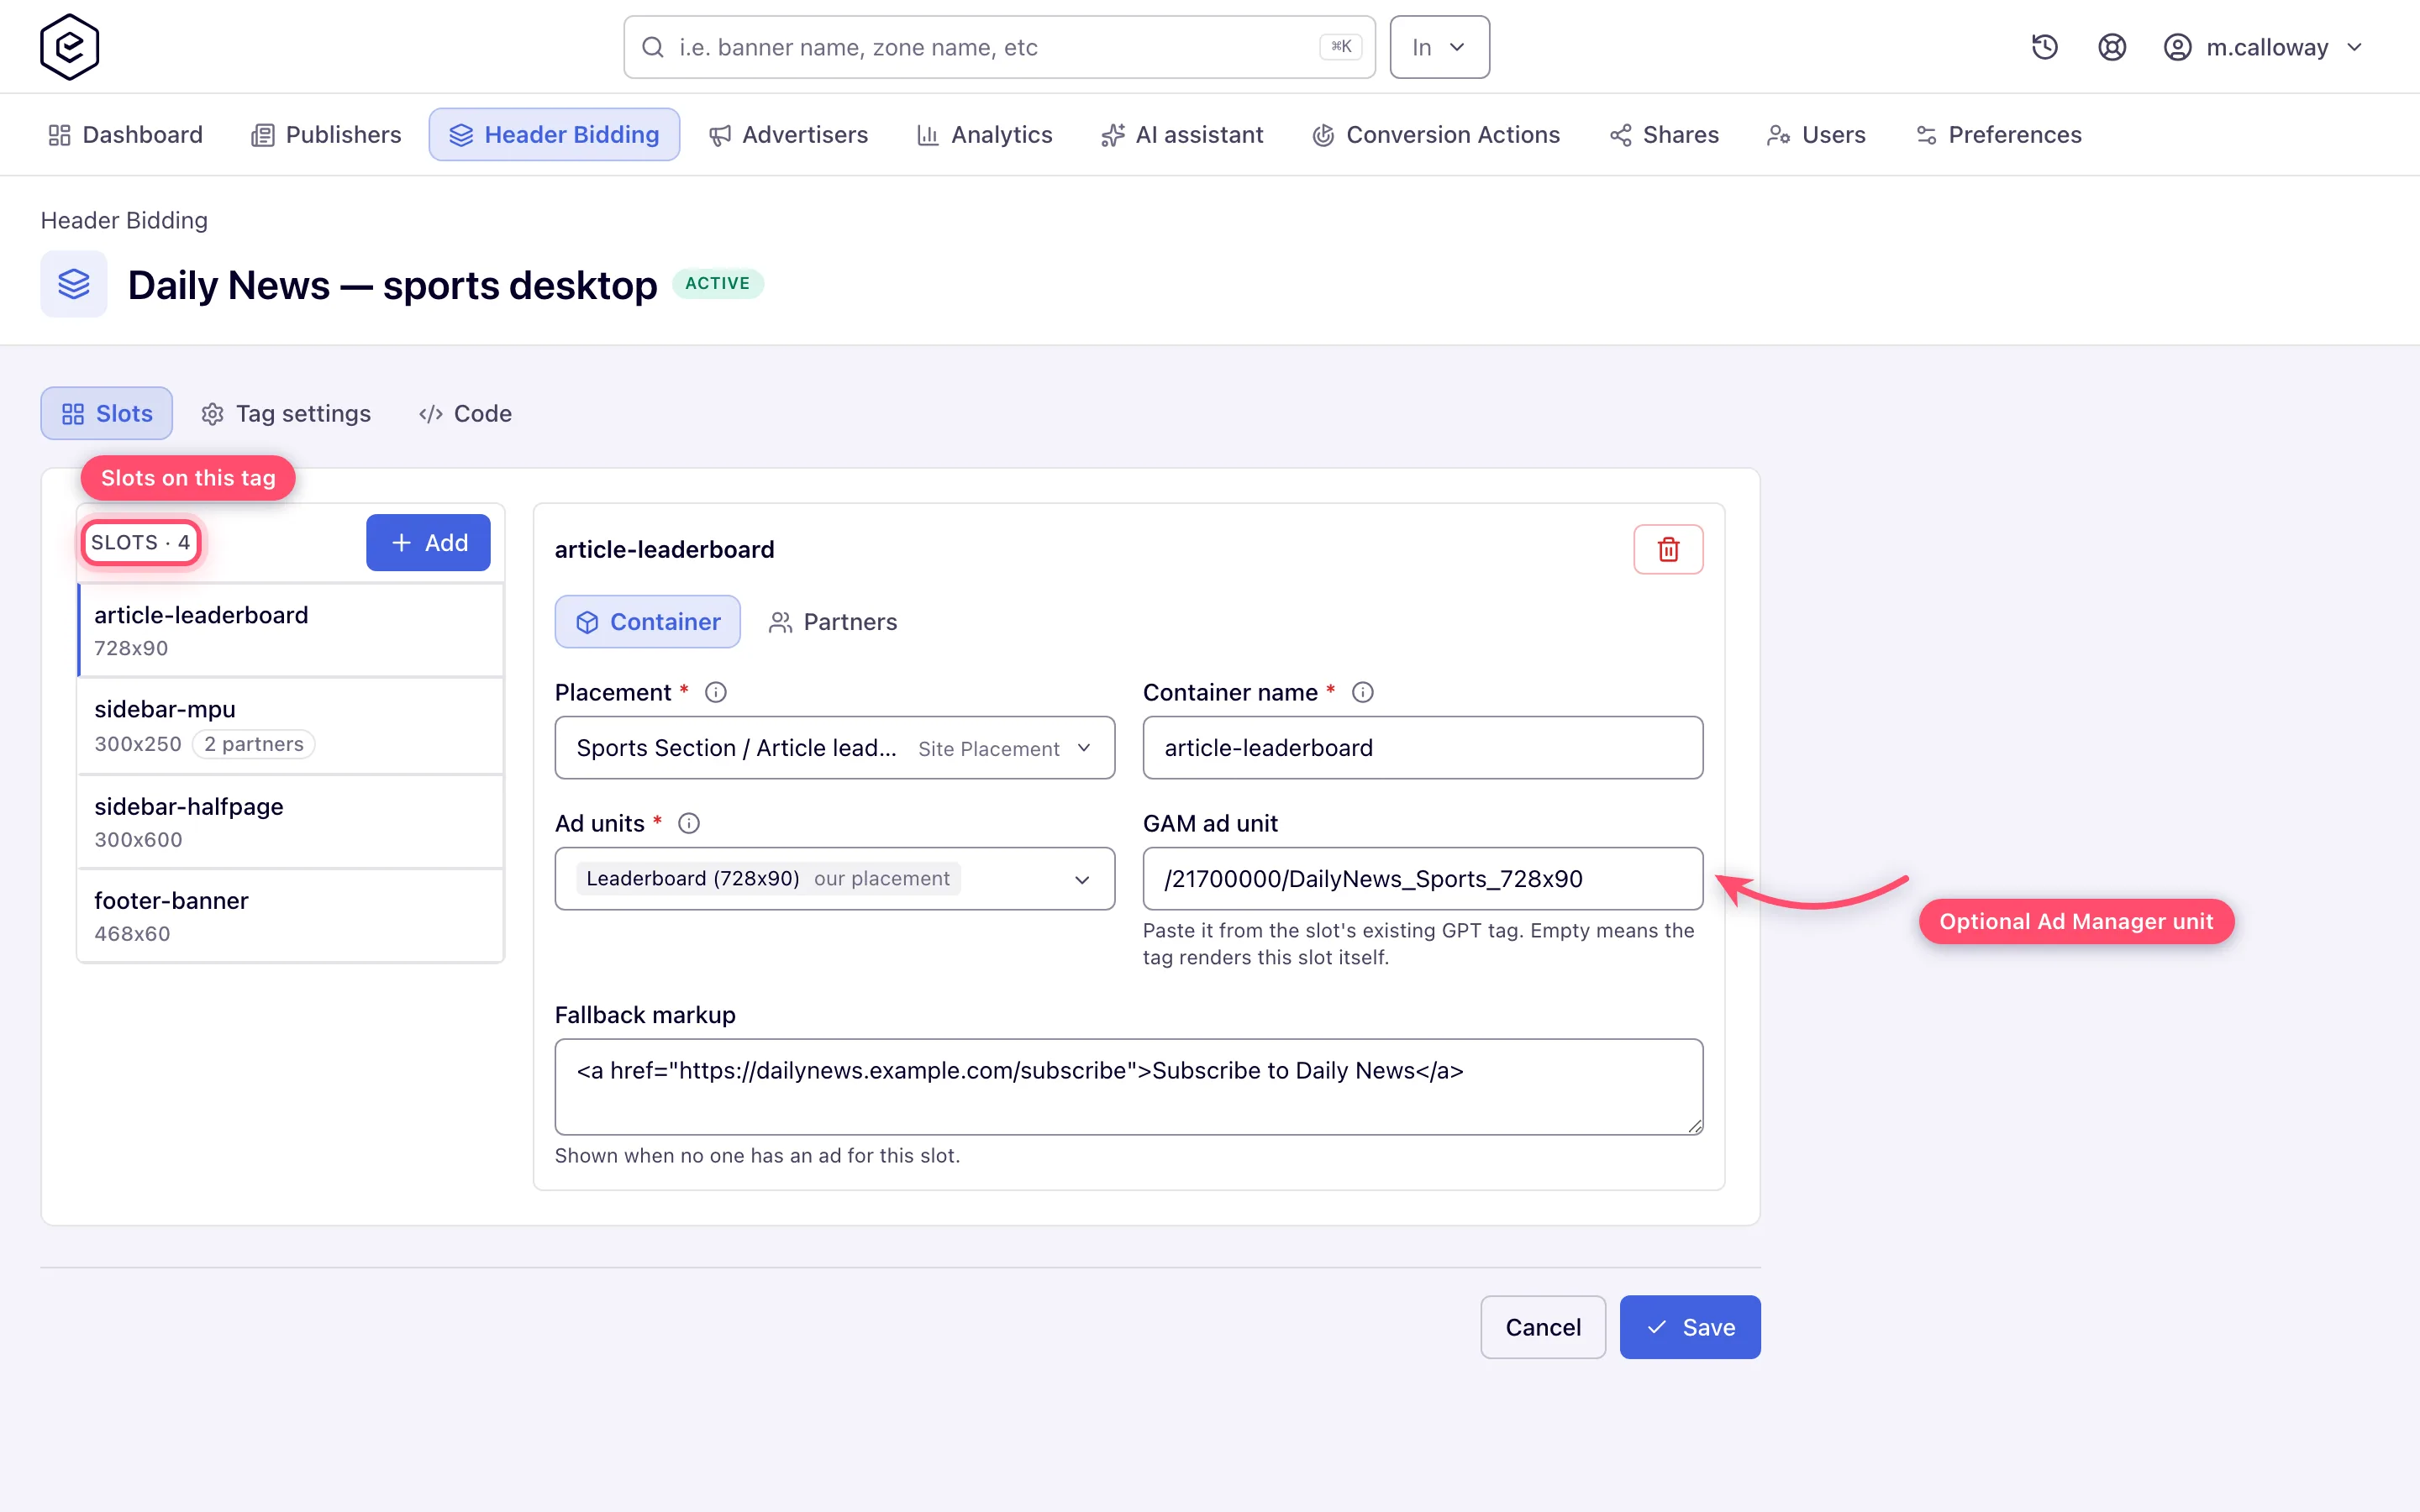Click the Container name info icon
Viewport: 2420px width, 1512px height.
tap(1363, 692)
